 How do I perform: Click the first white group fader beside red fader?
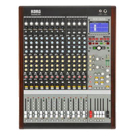[95, 114]
